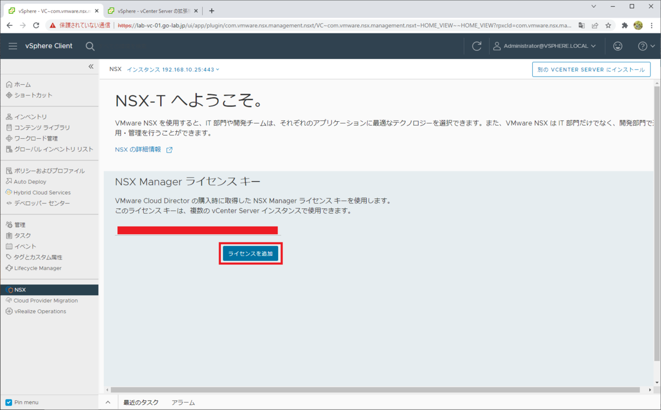
Task: Click the not-secure warning in address bar
Action: pos(80,25)
